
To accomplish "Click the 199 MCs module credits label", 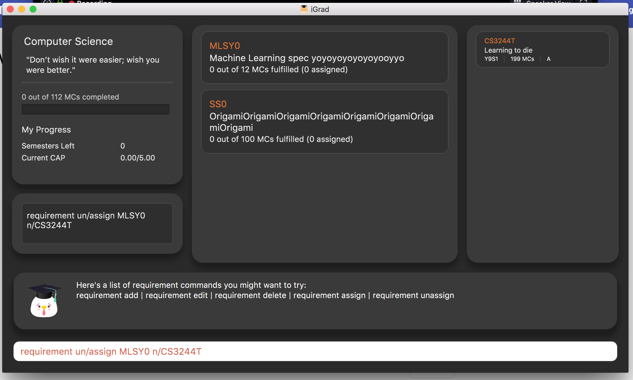I will [x=522, y=59].
